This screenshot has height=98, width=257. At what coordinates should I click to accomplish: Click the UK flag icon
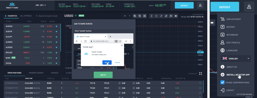pyautogui.click(x=225, y=58)
